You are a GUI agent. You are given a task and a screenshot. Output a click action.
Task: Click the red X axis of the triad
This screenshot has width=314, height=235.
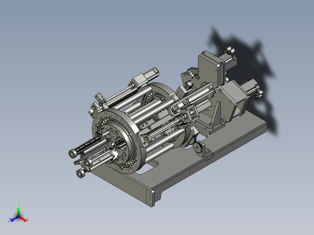click(x=23, y=219)
